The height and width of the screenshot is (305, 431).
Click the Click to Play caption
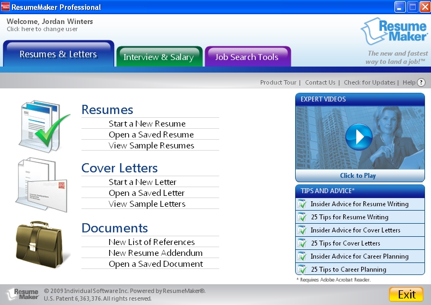[x=358, y=176]
